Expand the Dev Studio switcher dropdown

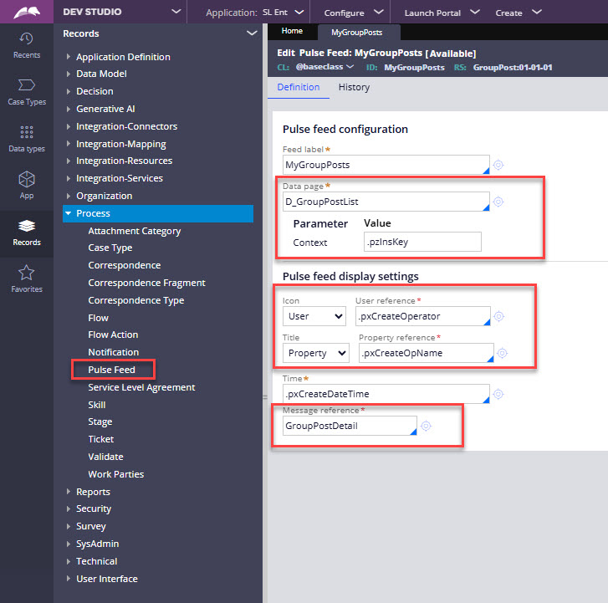click(x=176, y=12)
